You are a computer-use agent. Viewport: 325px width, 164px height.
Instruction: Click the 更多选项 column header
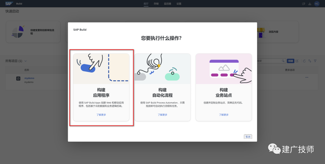click(290, 70)
